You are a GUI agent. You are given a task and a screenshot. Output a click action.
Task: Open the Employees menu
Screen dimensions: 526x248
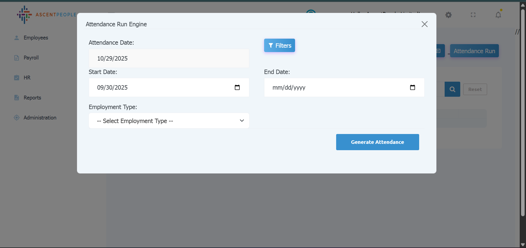[x=36, y=38]
